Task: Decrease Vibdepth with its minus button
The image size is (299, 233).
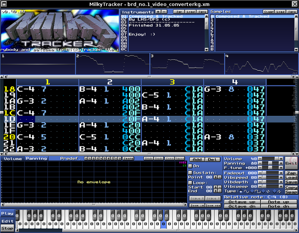Action: tap(260, 182)
